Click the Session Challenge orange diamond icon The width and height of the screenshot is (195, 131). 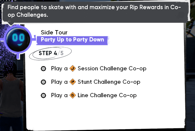point(73,69)
